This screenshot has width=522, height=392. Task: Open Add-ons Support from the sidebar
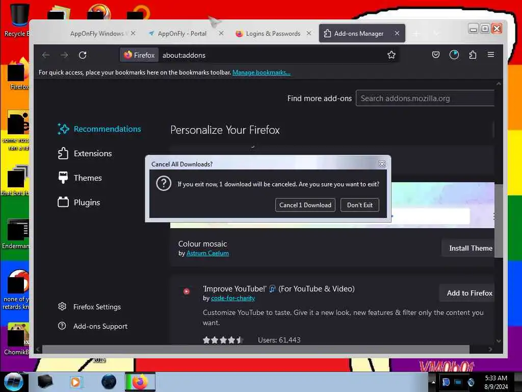click(93, 326)
